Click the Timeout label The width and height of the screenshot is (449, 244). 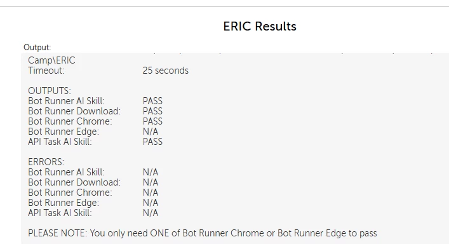tap(46, 71)
